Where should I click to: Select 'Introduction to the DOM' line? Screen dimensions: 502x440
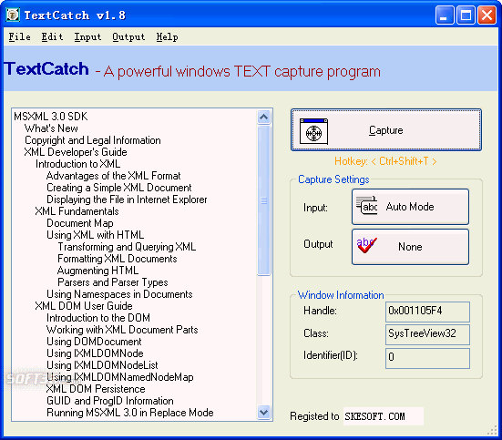pos(98,318)
